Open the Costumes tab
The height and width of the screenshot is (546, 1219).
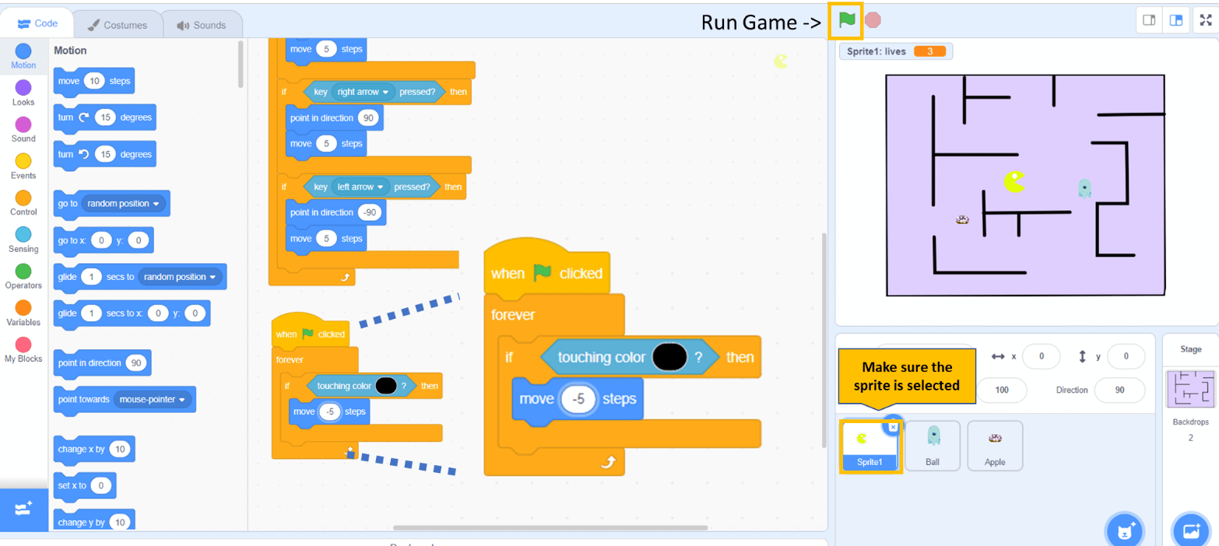click(x=117, y=25)
